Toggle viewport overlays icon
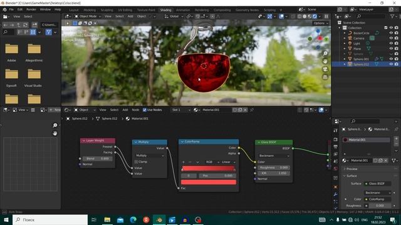The image size is (401, 225). pyautogui.click(x=281, y=16)
